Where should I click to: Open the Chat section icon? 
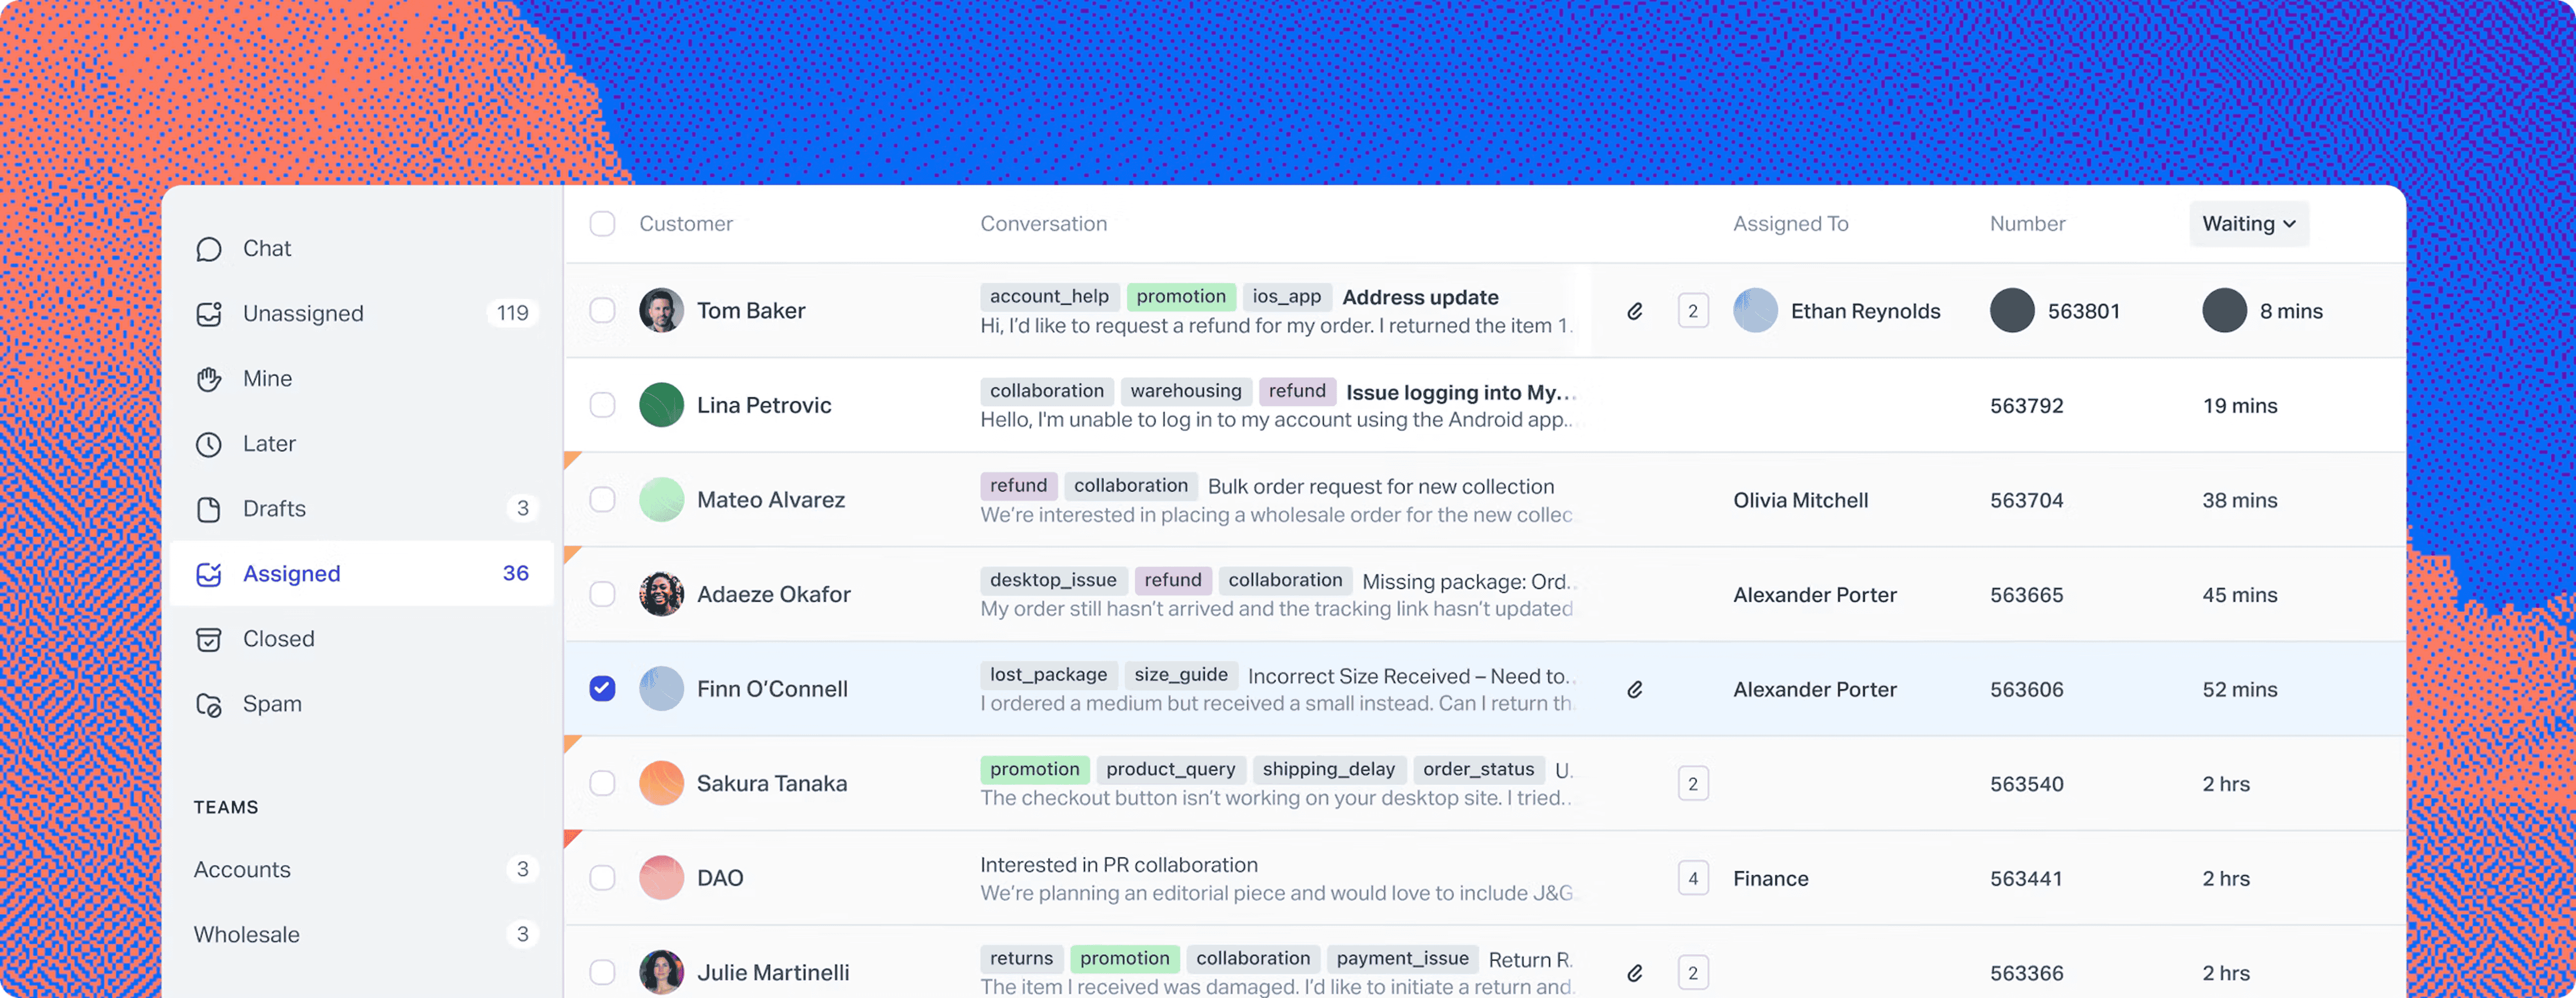209,249
